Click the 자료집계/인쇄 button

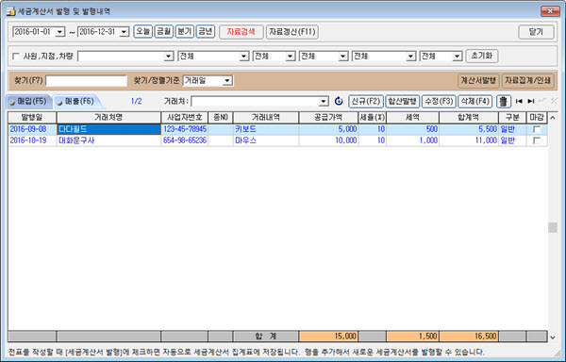[528, 81]
